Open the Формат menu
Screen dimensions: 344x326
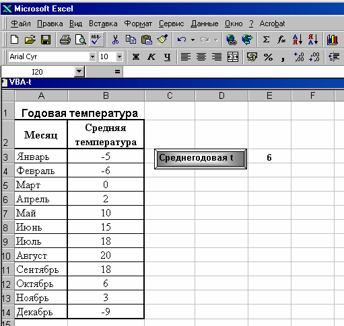(138, 24)
